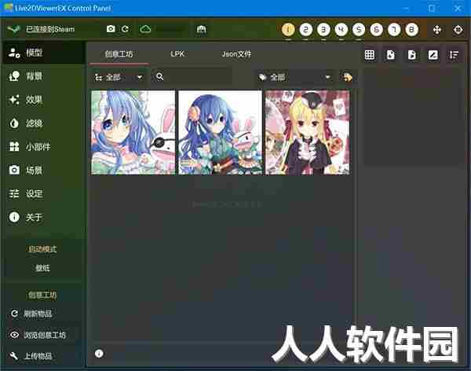The width and height of the screenshot is (471, 371).
Task: Select model slot number 5
Action: (x=359, y=30)
